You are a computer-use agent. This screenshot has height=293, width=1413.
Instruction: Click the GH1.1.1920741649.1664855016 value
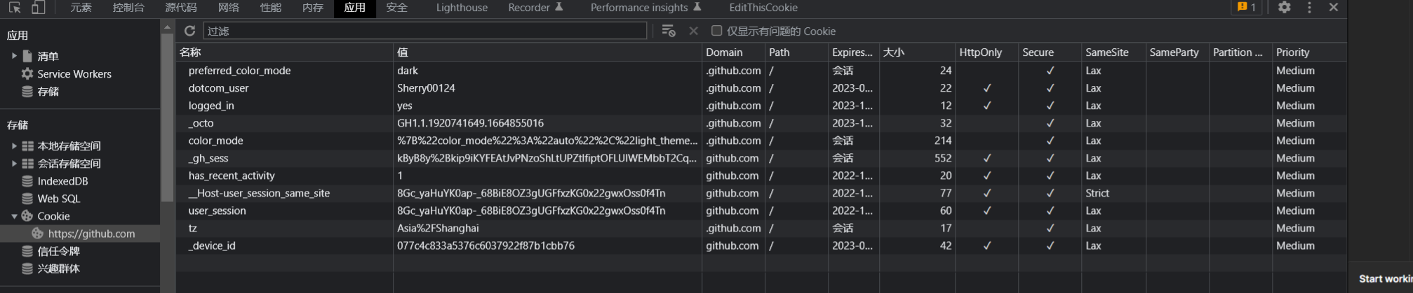[x=470, y=123]
